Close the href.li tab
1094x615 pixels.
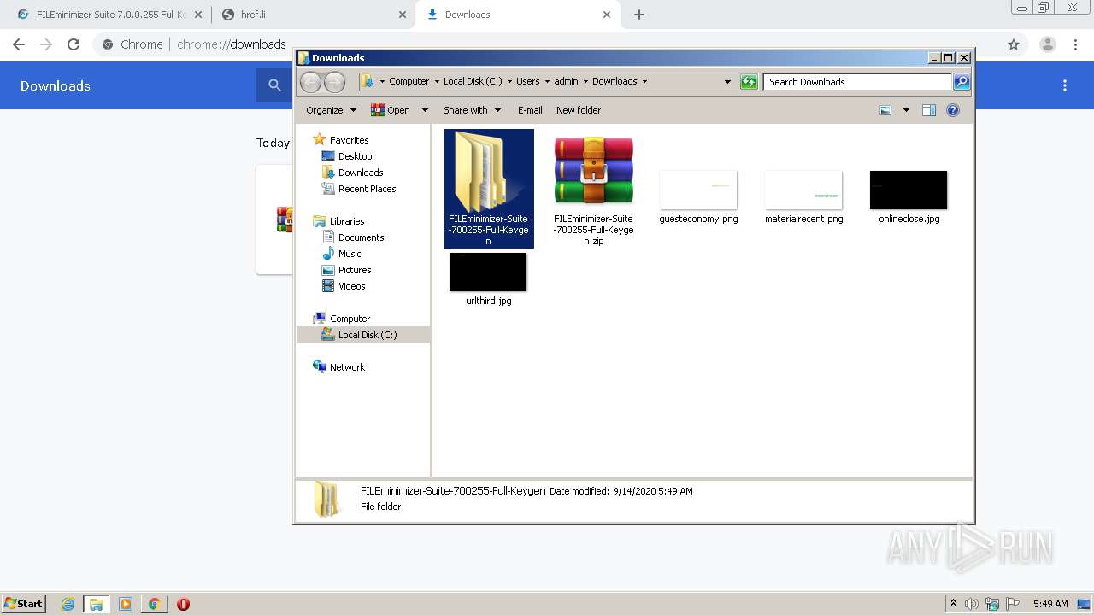click(403, 15)
